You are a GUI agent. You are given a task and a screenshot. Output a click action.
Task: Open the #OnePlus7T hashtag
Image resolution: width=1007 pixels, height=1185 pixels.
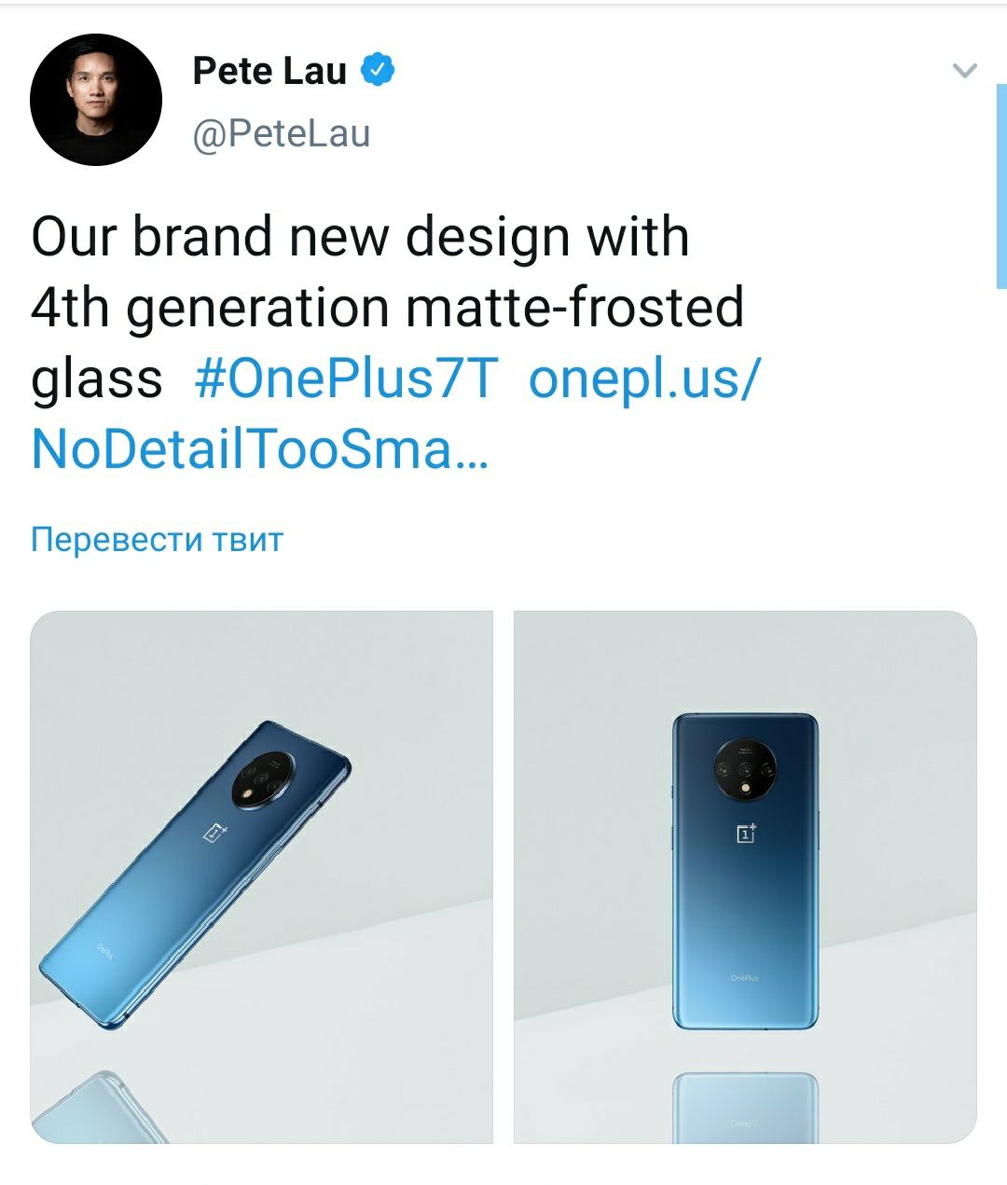click(x=346, y=379)
